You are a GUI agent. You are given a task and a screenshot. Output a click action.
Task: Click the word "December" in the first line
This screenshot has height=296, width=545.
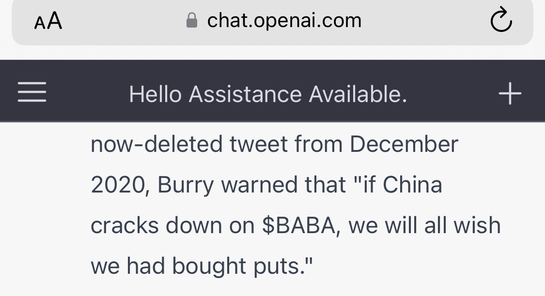coord(404,144)
